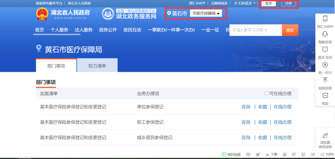Click the incognito glasses icon in status bar
This screenshot has height=159, width=335.
[x=284, y=155]
